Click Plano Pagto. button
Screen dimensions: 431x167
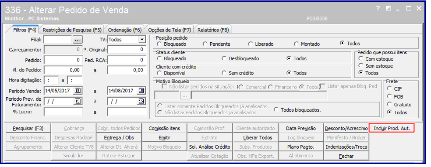301,147
